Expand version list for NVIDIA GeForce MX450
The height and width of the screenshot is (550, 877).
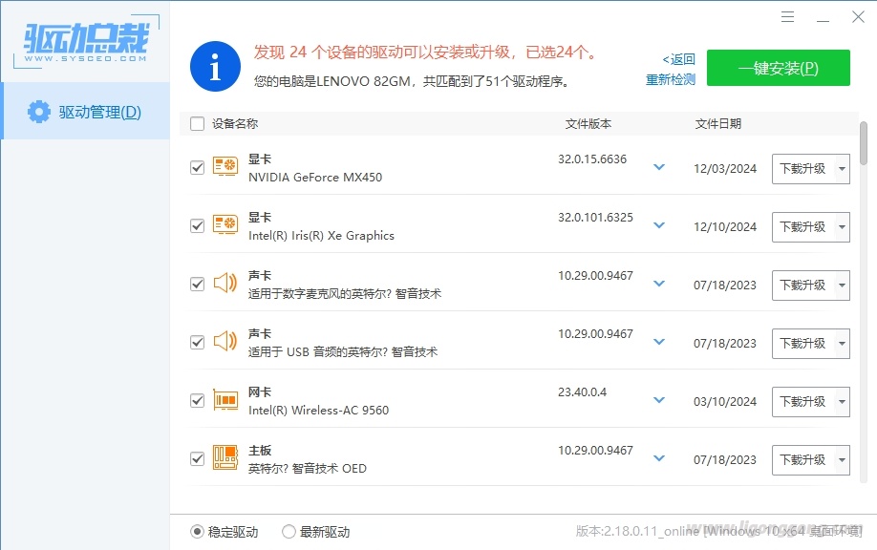[x=659, y=166]
